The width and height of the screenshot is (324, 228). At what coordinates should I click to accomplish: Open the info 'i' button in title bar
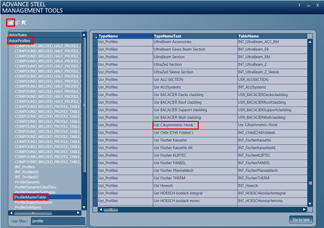pos(299,5)
